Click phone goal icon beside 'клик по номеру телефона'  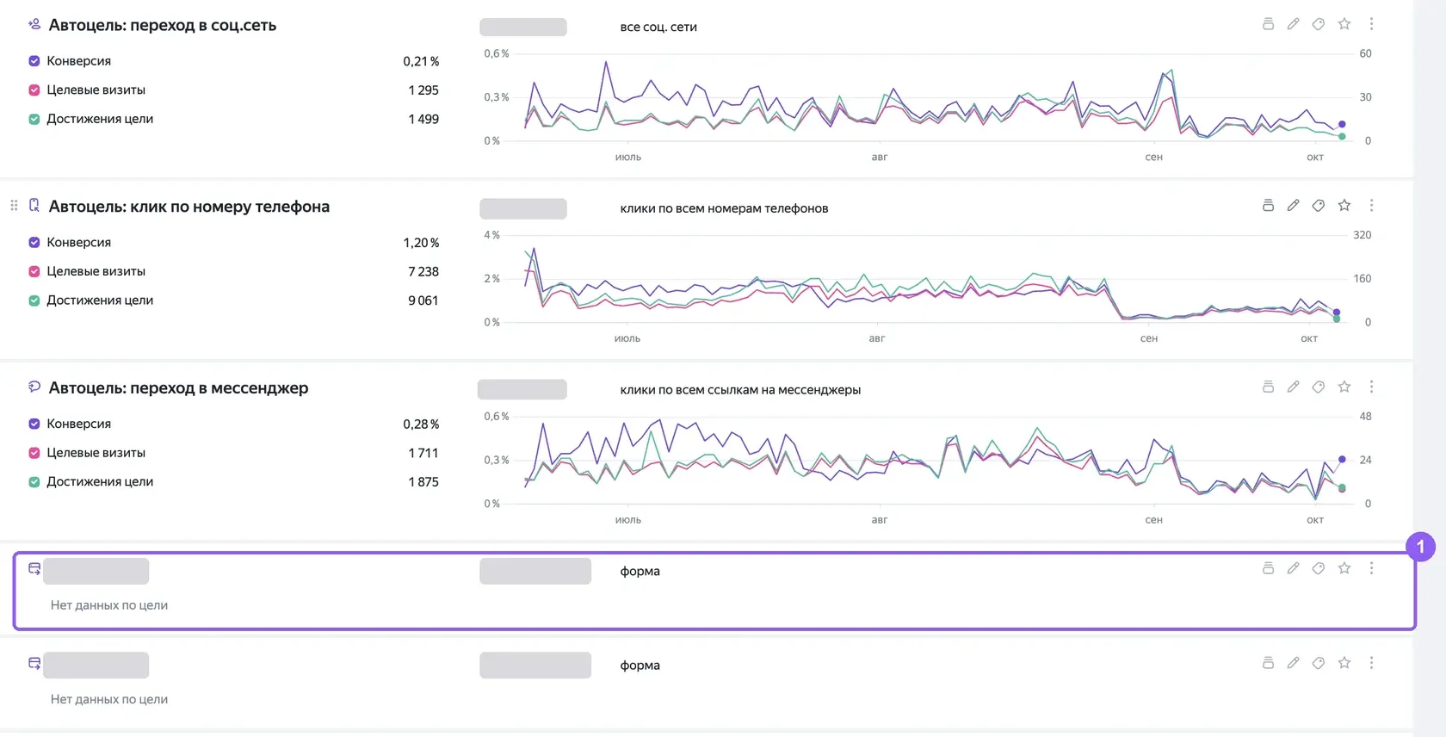(x=34, y=206)
